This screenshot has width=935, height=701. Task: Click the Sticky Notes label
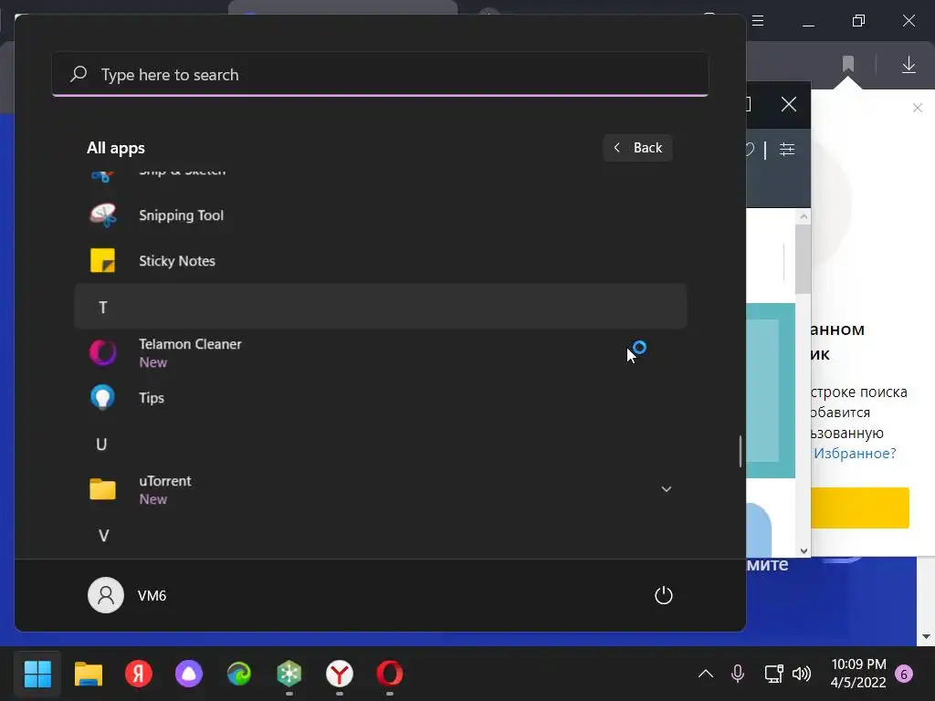(x=177, y=261)
